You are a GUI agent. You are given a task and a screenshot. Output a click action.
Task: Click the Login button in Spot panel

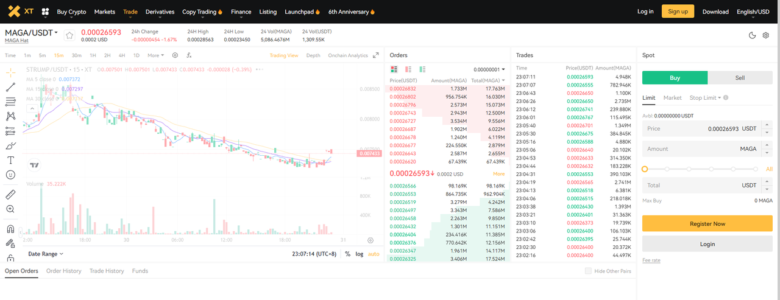tap(707, 243)
